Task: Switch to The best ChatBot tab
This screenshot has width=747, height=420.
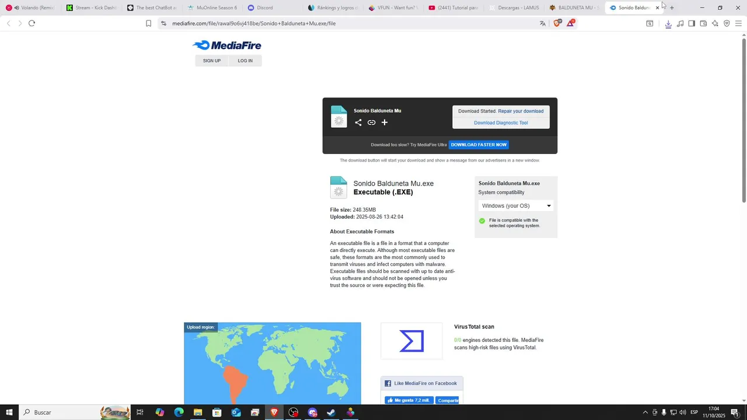Action: (151, 8)
